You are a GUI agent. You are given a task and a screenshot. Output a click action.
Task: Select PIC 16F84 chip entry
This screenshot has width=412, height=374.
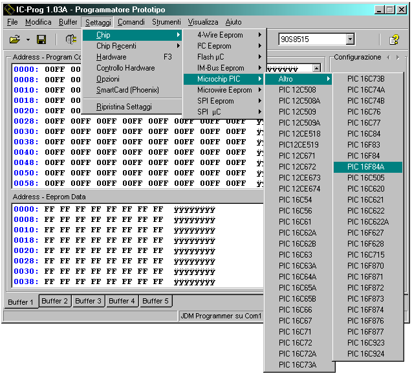(x=368, y=156)
